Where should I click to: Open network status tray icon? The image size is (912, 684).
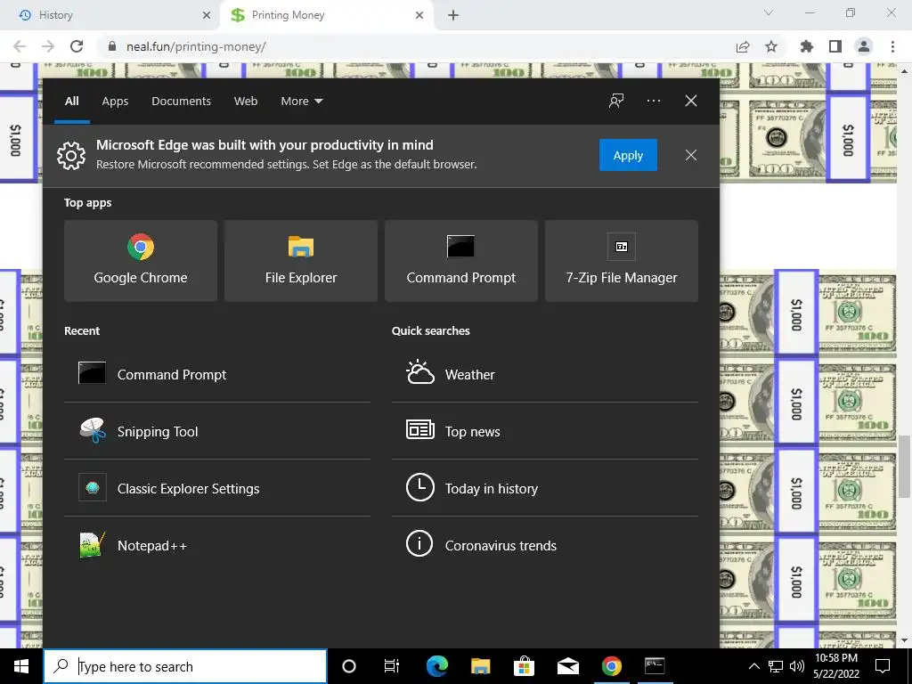click(776, 666)
